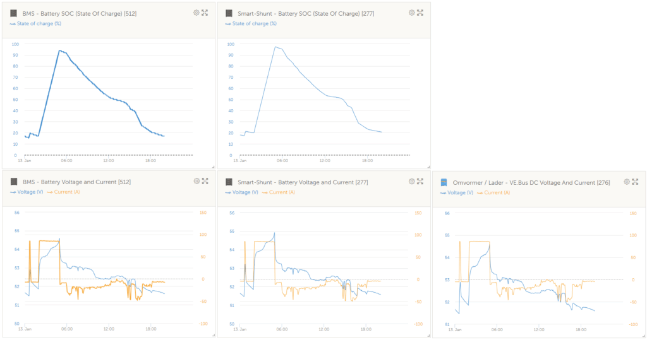Toggle State of charge legend in Smart-Shunt SOC
The height and width of the screenshot is (340, 647).
tap(250, 23)
